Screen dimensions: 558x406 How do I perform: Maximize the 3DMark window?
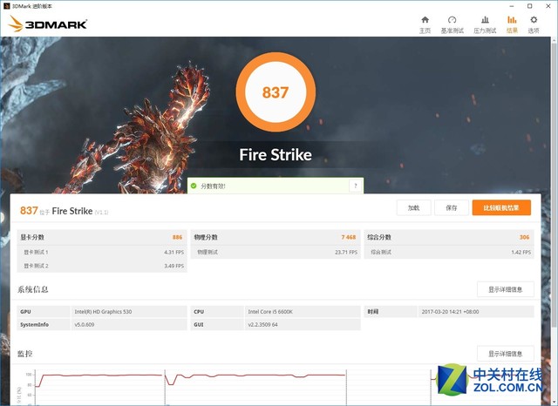(529, 6)
